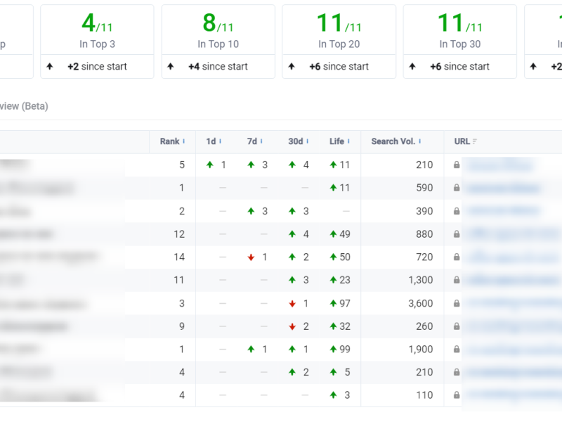562x422 pixels.
Task: Click the up arrow in the In Top 10 card
Action: [171, 67]
